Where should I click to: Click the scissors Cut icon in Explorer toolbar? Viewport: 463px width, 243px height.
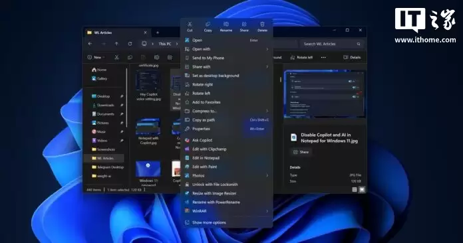point(116,58)
